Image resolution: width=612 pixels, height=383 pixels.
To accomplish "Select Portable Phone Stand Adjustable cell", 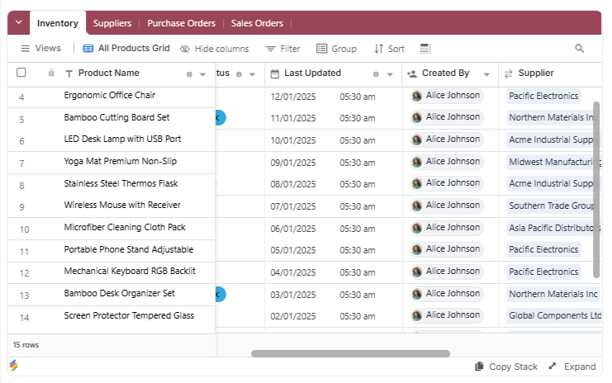I will coord(128,249).
